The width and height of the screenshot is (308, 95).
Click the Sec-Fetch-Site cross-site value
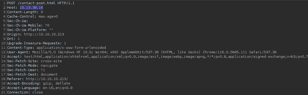[51, 61]
